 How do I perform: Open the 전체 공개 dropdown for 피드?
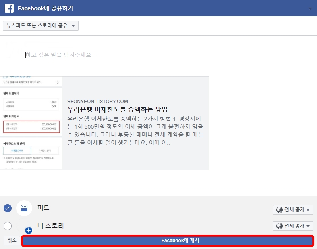coord(293,210)
